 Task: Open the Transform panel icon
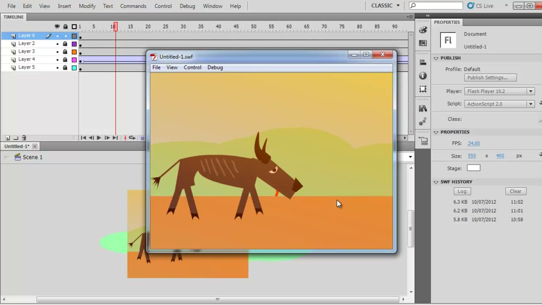(x=423, y=89)
